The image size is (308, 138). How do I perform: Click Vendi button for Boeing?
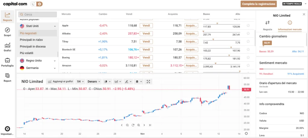click(146, 57)
